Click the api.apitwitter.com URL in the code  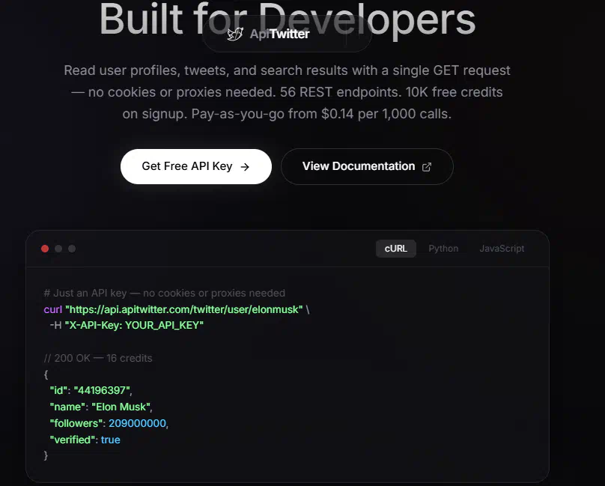click(x=183, y=309)
